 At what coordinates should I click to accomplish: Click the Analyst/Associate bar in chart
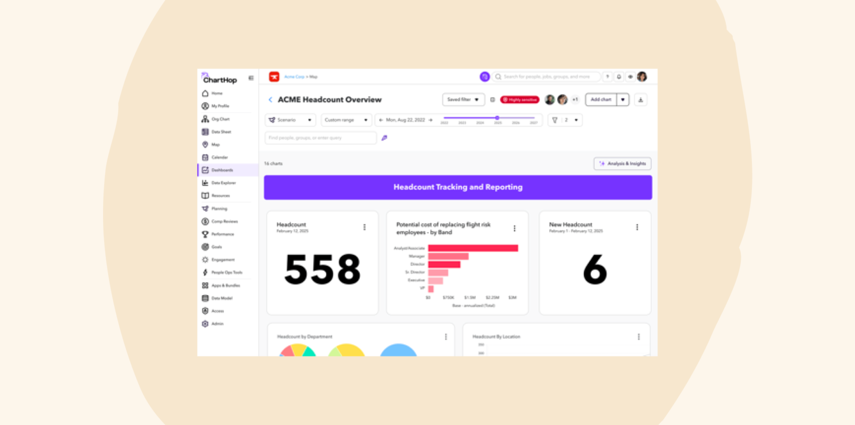pyautogui.click(x=473, y=248)
